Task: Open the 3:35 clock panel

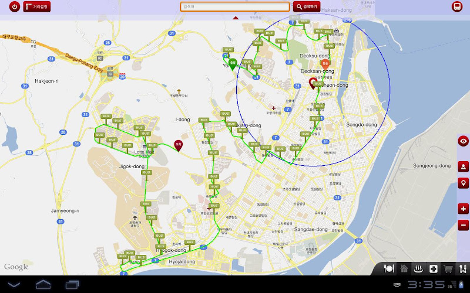Action: coord(426,284)
